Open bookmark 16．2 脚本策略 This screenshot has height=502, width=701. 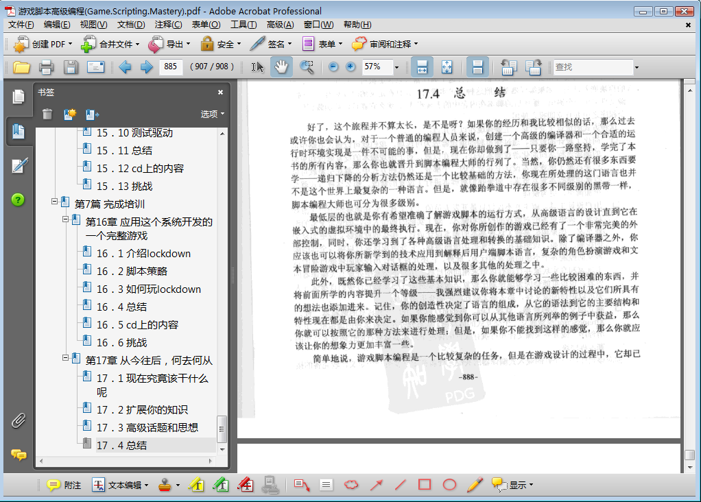(132, 271)
